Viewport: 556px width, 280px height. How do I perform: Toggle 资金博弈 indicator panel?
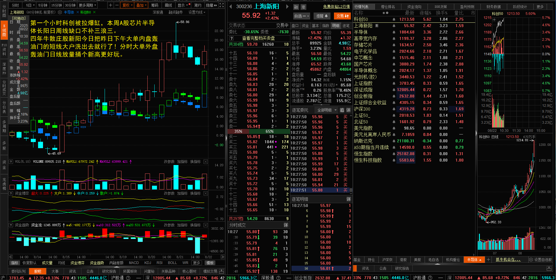pos(77,263)
